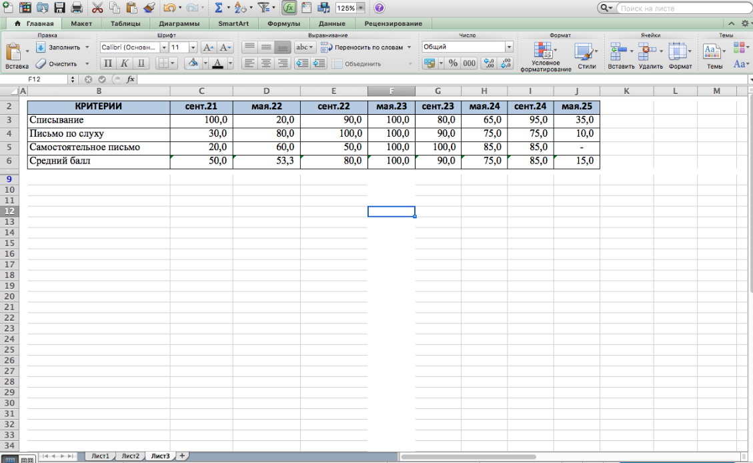
Task: Click the Cut scissors icon
Action: click(97, 9)
